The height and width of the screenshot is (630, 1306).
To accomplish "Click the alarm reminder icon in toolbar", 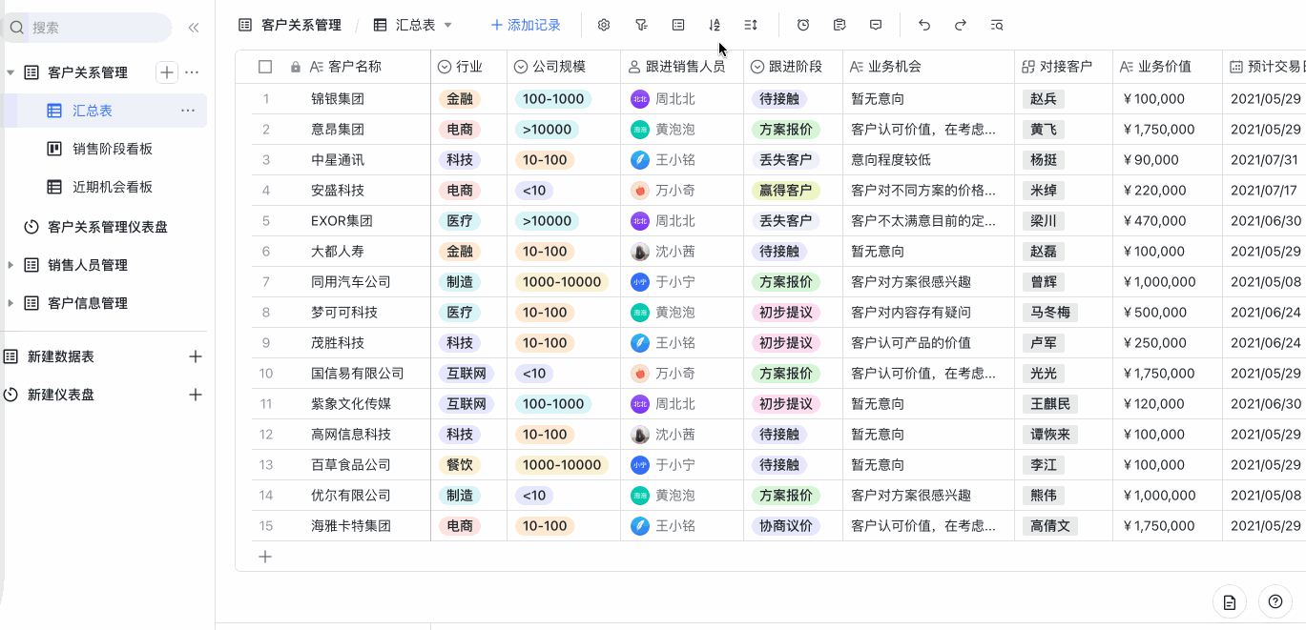I will tap(802, 25).
